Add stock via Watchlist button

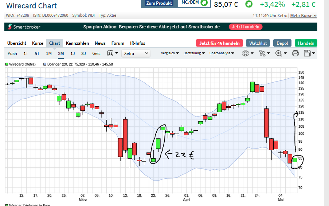[x=258, y=43]
